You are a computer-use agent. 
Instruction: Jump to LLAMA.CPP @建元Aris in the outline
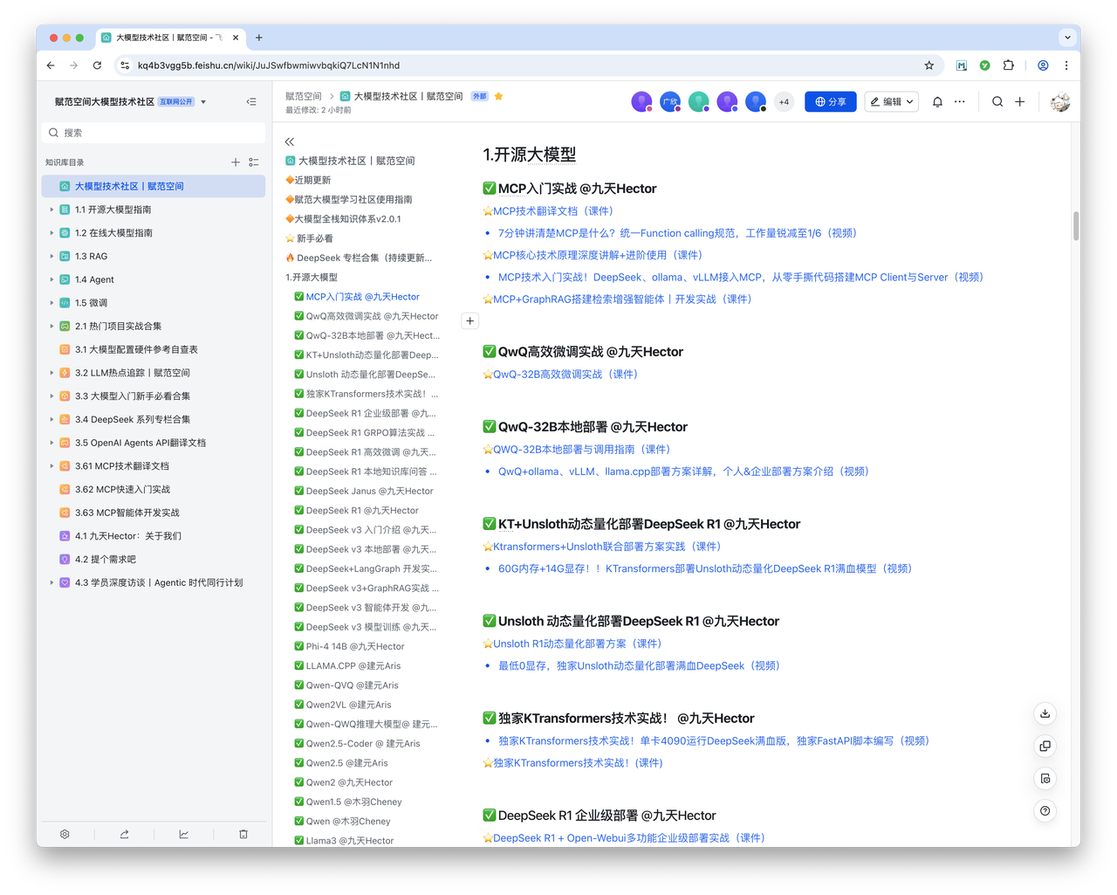pyautogui.click(x=347, y=665)
